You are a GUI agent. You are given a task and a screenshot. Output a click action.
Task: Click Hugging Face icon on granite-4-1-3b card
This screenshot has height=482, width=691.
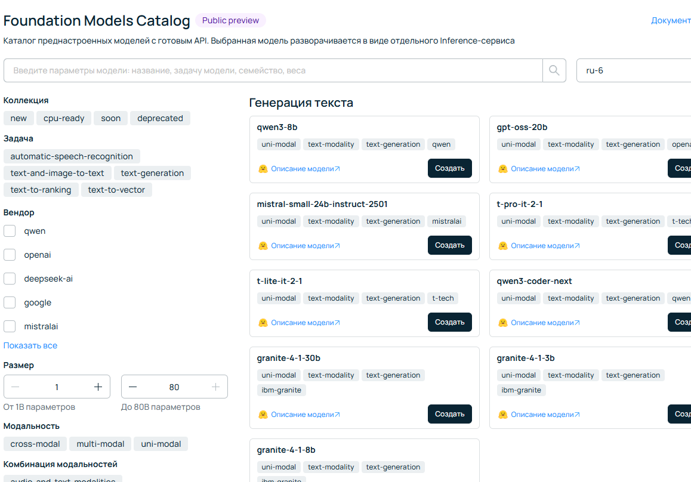(503, 415)
